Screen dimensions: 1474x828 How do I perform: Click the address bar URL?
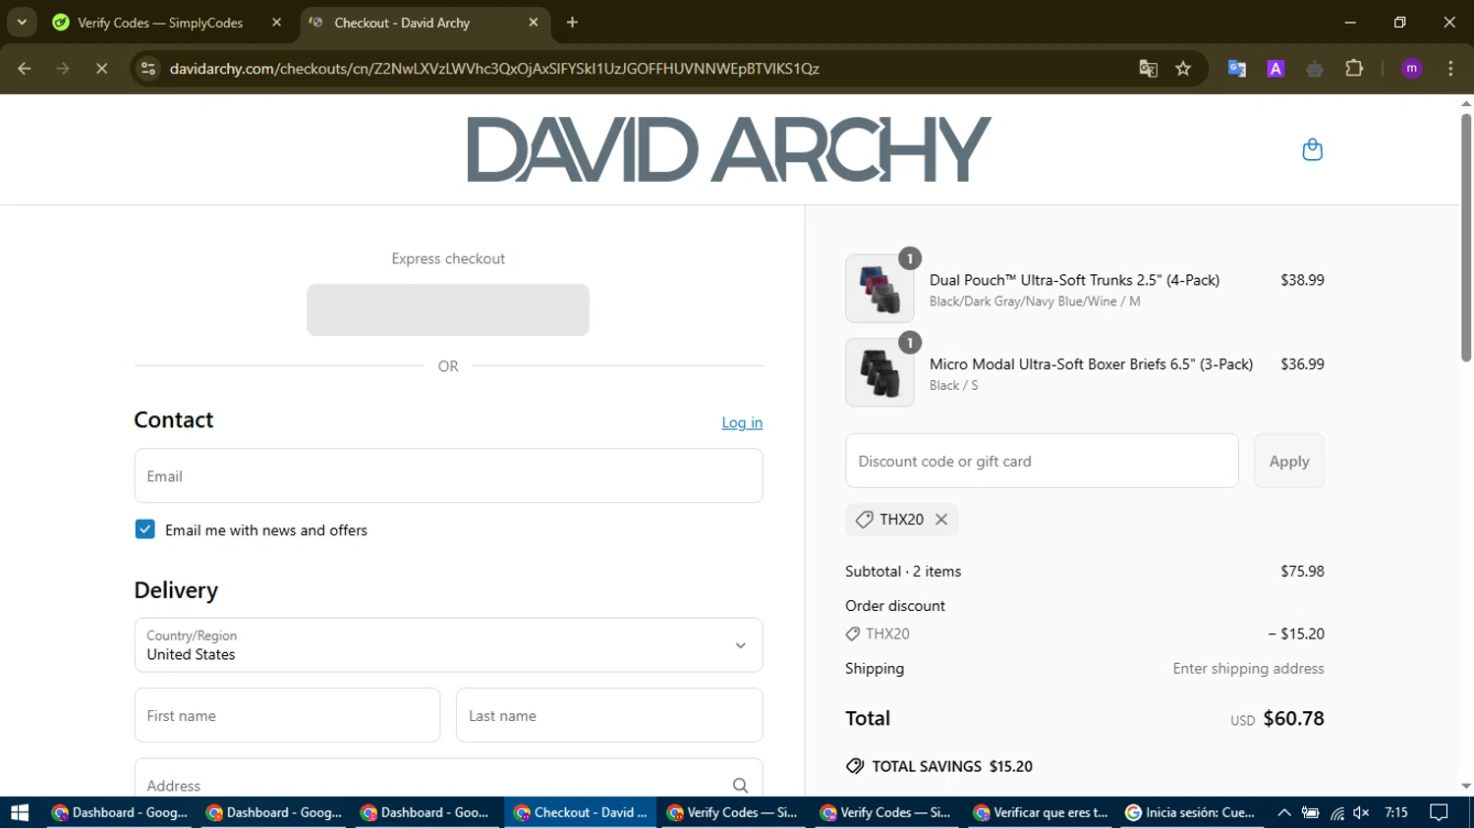[494, 69]
